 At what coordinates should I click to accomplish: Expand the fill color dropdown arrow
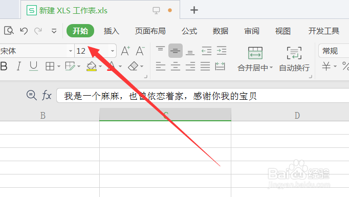click(100, 67)
